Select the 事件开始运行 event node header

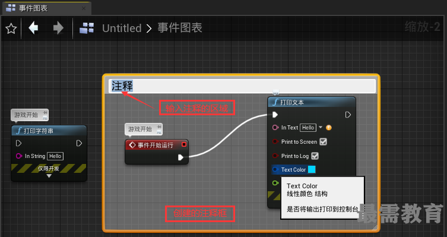tap(157, 145)
